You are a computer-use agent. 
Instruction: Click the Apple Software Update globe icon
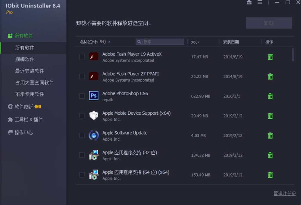[x=94, y=135]
